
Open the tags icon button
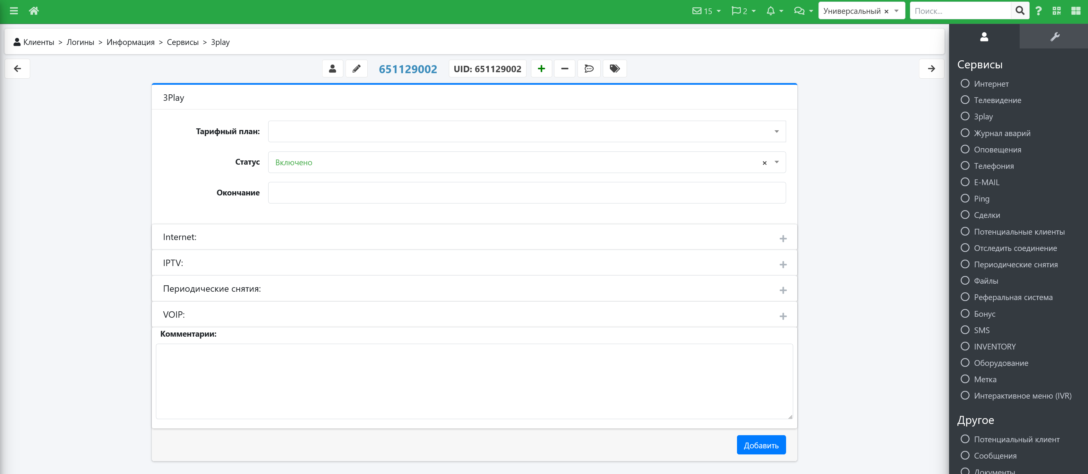click(x=614, y=68)
